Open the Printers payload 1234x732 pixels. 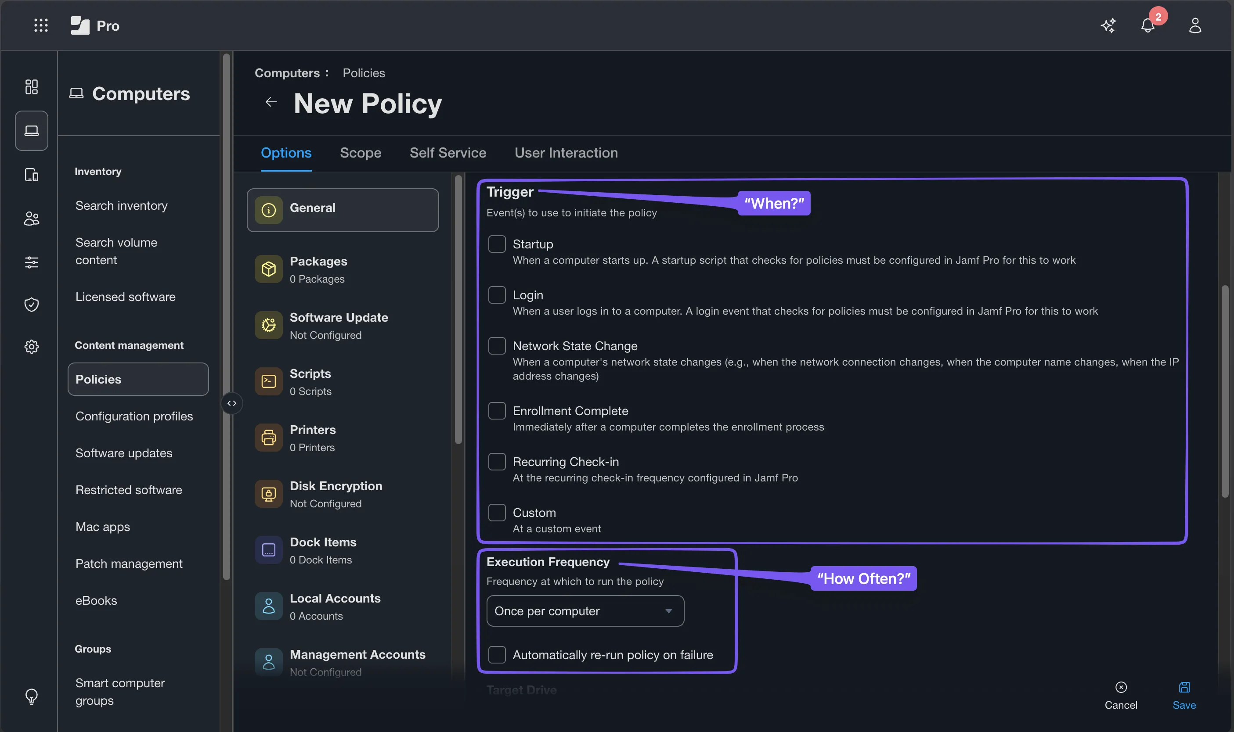[343, 438]
